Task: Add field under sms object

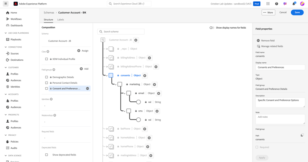Action: click(x=157, y=111)
